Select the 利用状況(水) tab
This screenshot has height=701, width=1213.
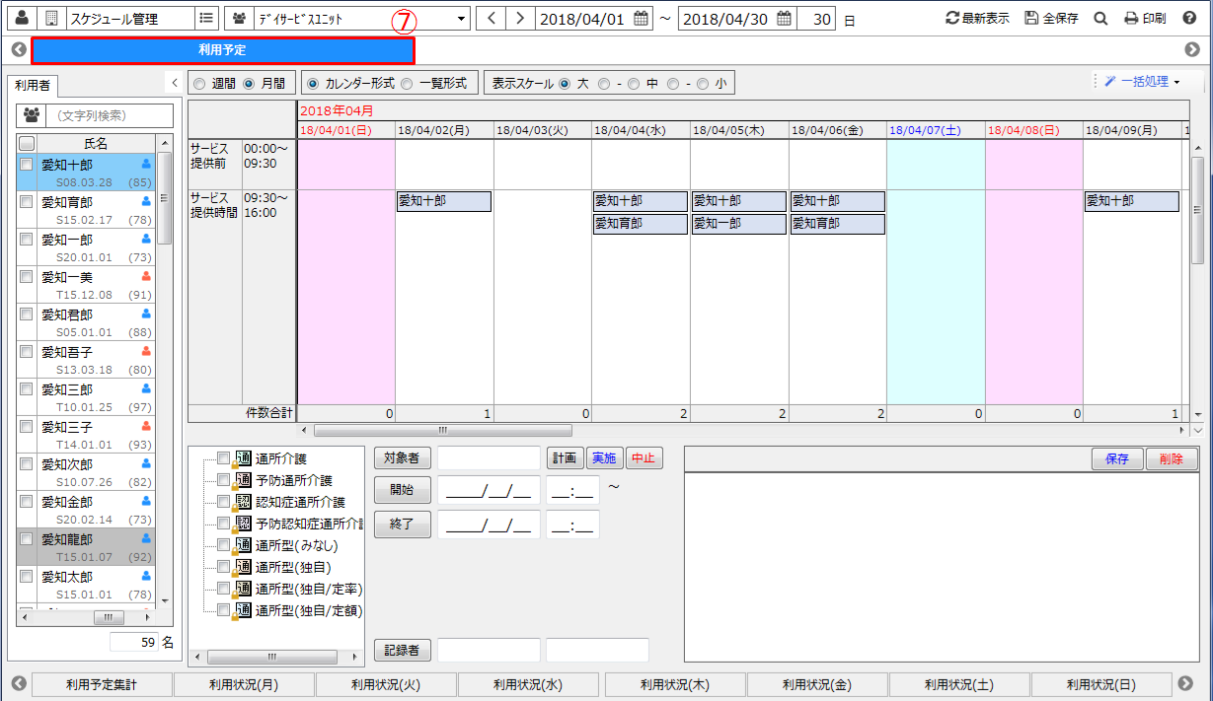pyautogui.click(x=528, y=684)
